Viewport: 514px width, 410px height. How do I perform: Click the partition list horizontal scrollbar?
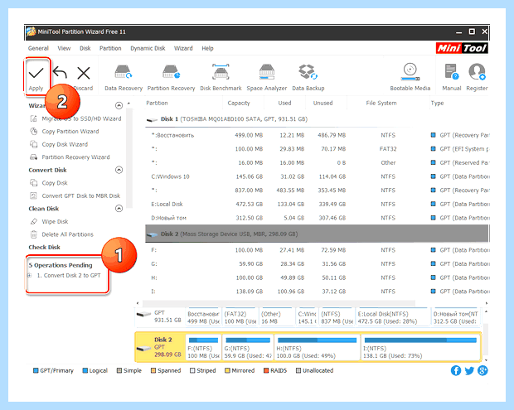pos(279,303)
